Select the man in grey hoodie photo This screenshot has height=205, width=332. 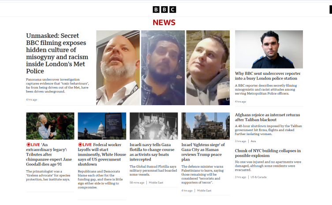tap(208, 68)
